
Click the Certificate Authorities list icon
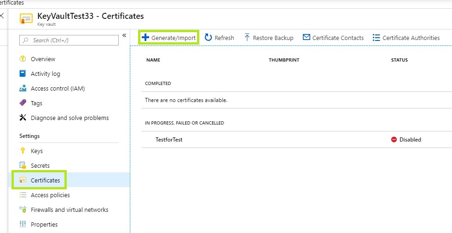376,38
